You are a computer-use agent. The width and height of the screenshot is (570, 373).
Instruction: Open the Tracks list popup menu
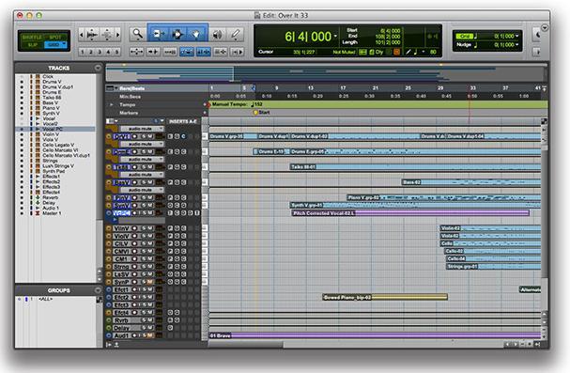coord(98,68)
